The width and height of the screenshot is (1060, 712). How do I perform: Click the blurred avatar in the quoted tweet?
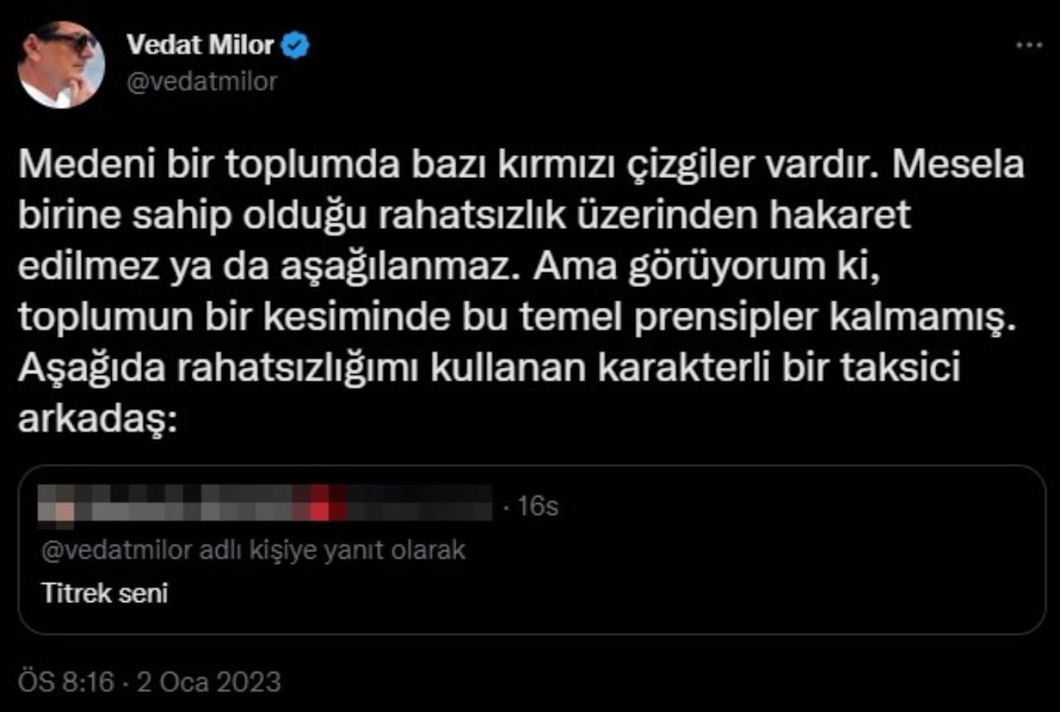pyautogui.click(x=60, y=505)
